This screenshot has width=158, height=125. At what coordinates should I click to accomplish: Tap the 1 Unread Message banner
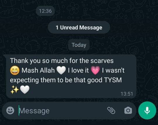coord(79,28)
